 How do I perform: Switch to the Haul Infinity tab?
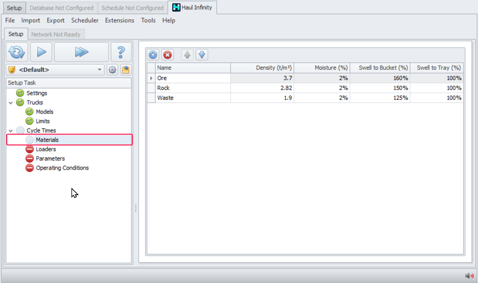click(x=193, y=8)
